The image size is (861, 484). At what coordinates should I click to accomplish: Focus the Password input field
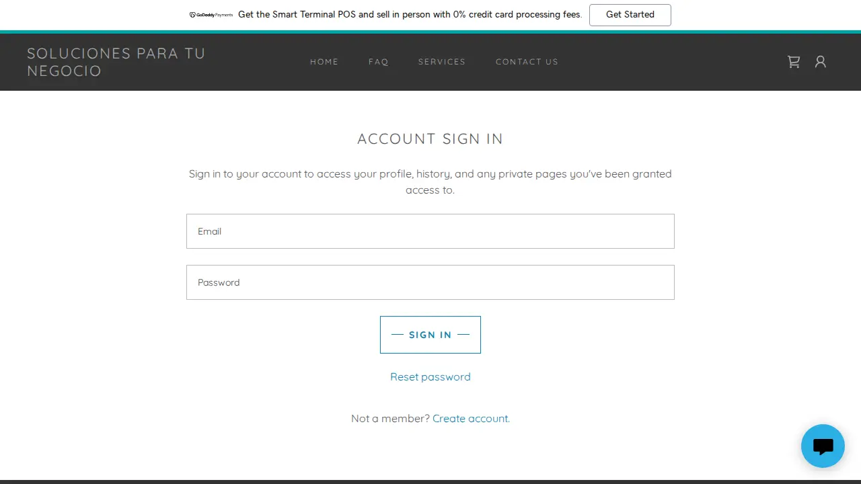430,282
